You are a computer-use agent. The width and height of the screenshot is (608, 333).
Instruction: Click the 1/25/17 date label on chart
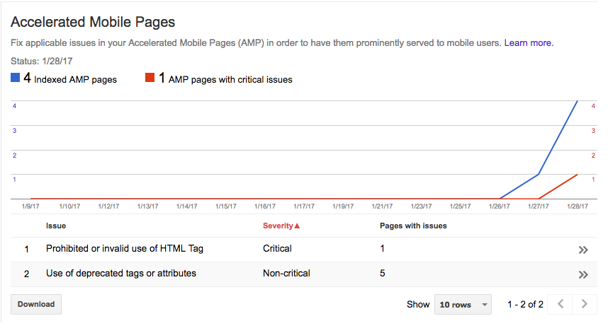click(460, 206)
